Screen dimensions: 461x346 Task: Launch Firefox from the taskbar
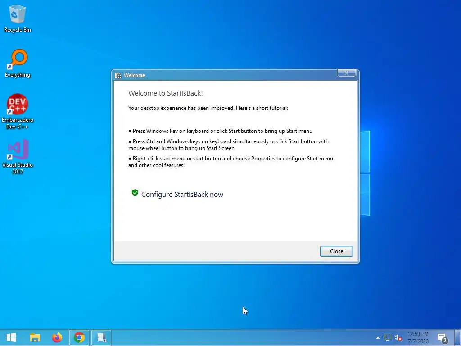click(x=57, y=337)
